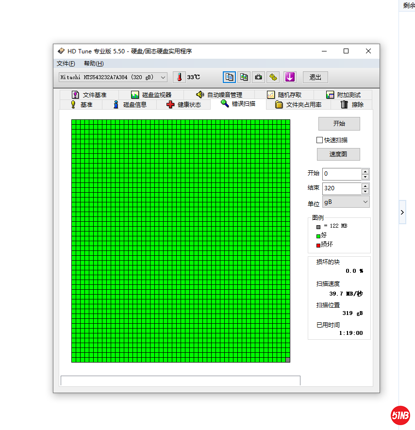Open options via the yellow tools icon
This screenshot has width=415, height=430.
pos(273,77)
